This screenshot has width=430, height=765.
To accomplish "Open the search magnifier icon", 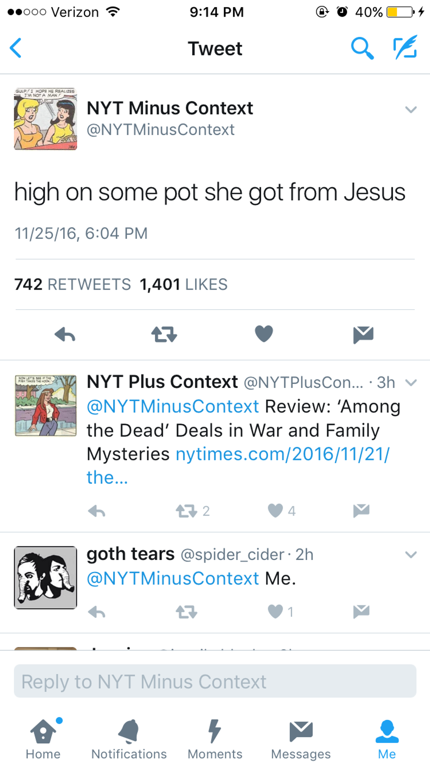I will pos(362,48).
